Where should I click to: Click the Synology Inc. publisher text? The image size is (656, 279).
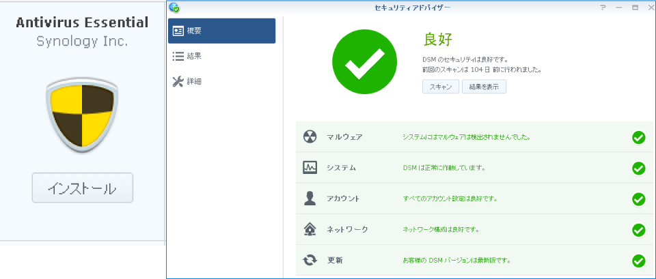click(82, 42)
